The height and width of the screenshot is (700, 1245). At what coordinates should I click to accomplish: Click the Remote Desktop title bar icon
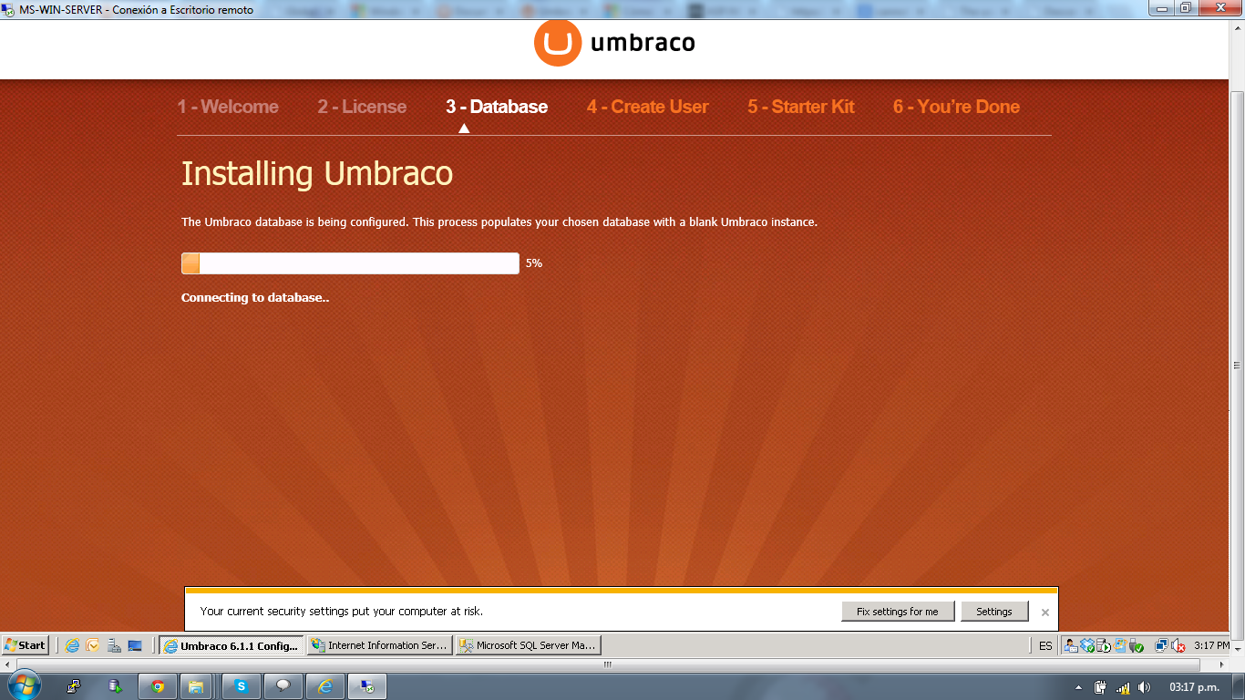pyautogui.click(x=9, y=9)
